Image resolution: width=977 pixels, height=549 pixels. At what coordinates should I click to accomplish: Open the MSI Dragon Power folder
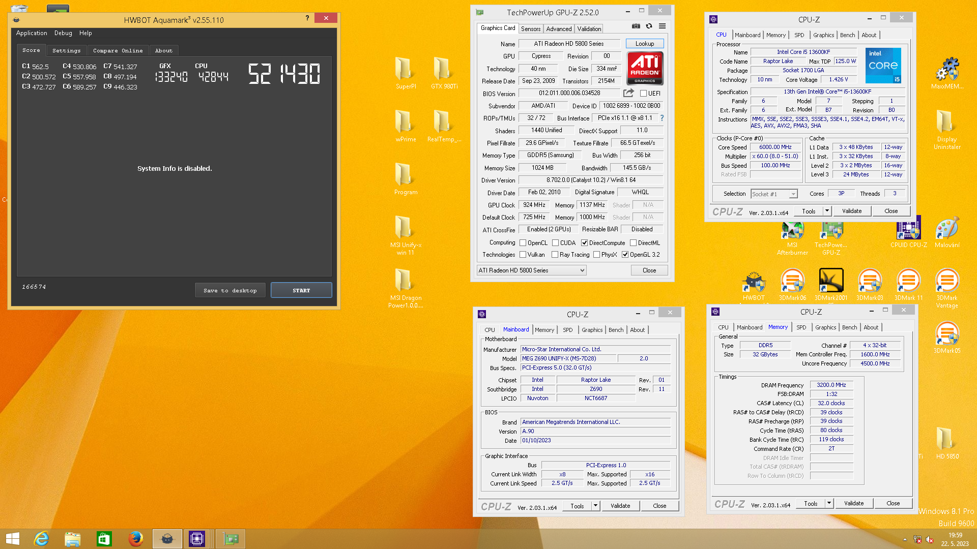coord(406,288)
